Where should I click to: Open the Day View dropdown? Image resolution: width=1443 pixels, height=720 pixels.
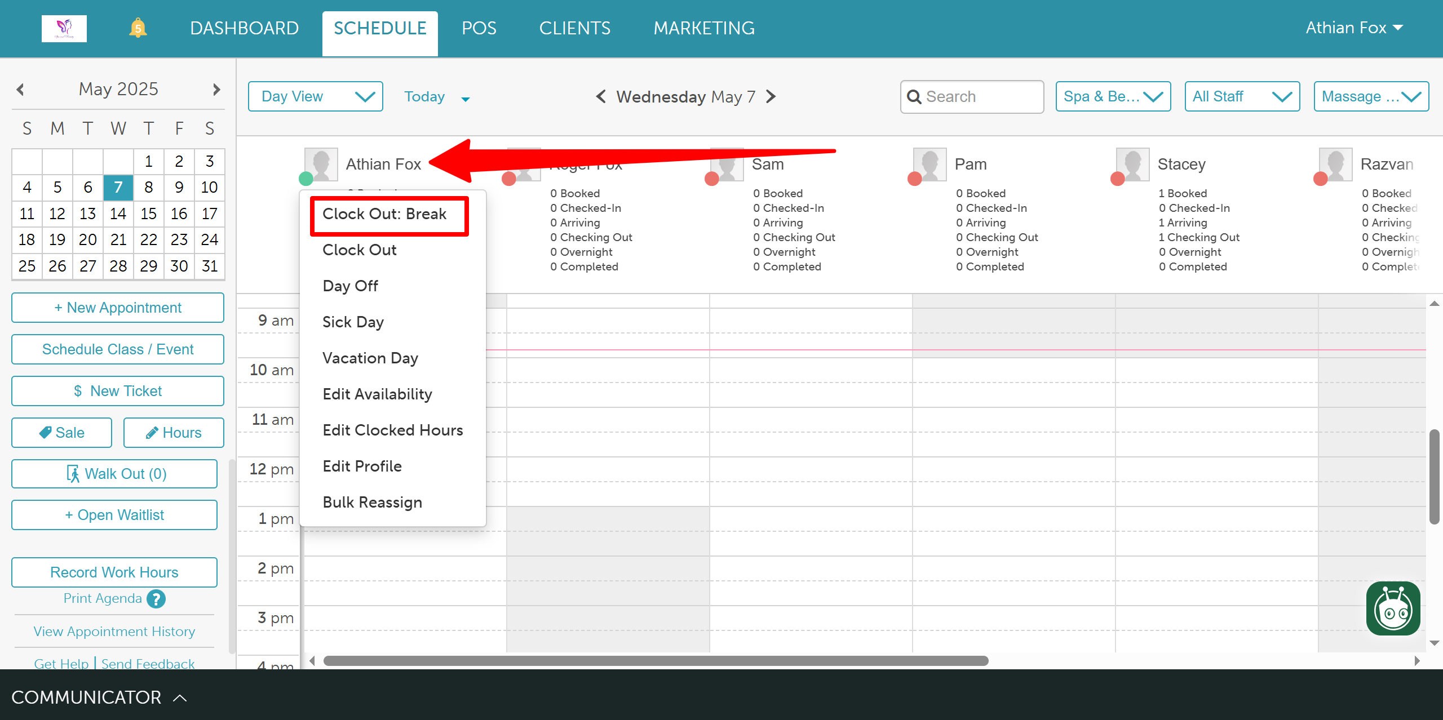tap(316, 96)
